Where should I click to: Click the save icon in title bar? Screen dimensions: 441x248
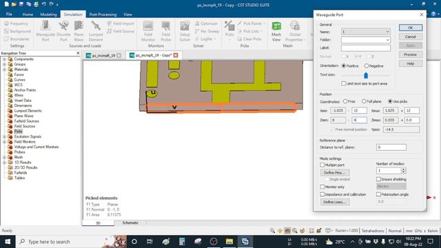click(x=21, y=5)
